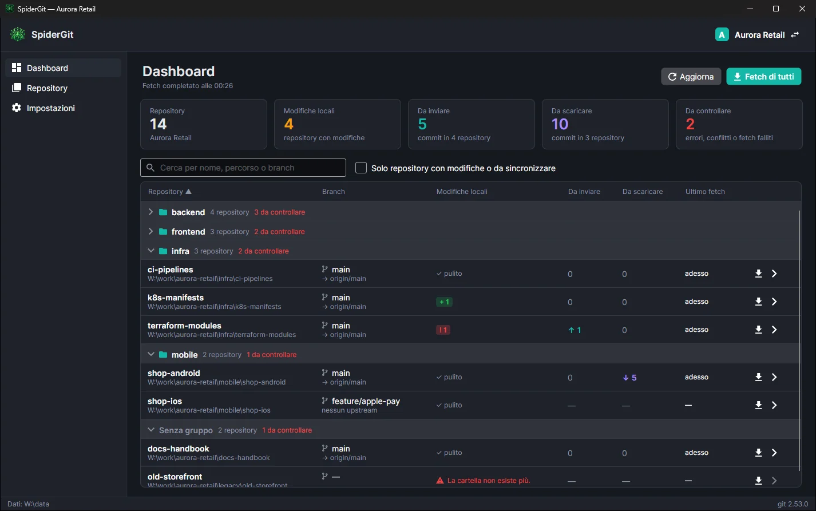Click the Aggiorna button
816x511 pixels.
tap(691, 77)
